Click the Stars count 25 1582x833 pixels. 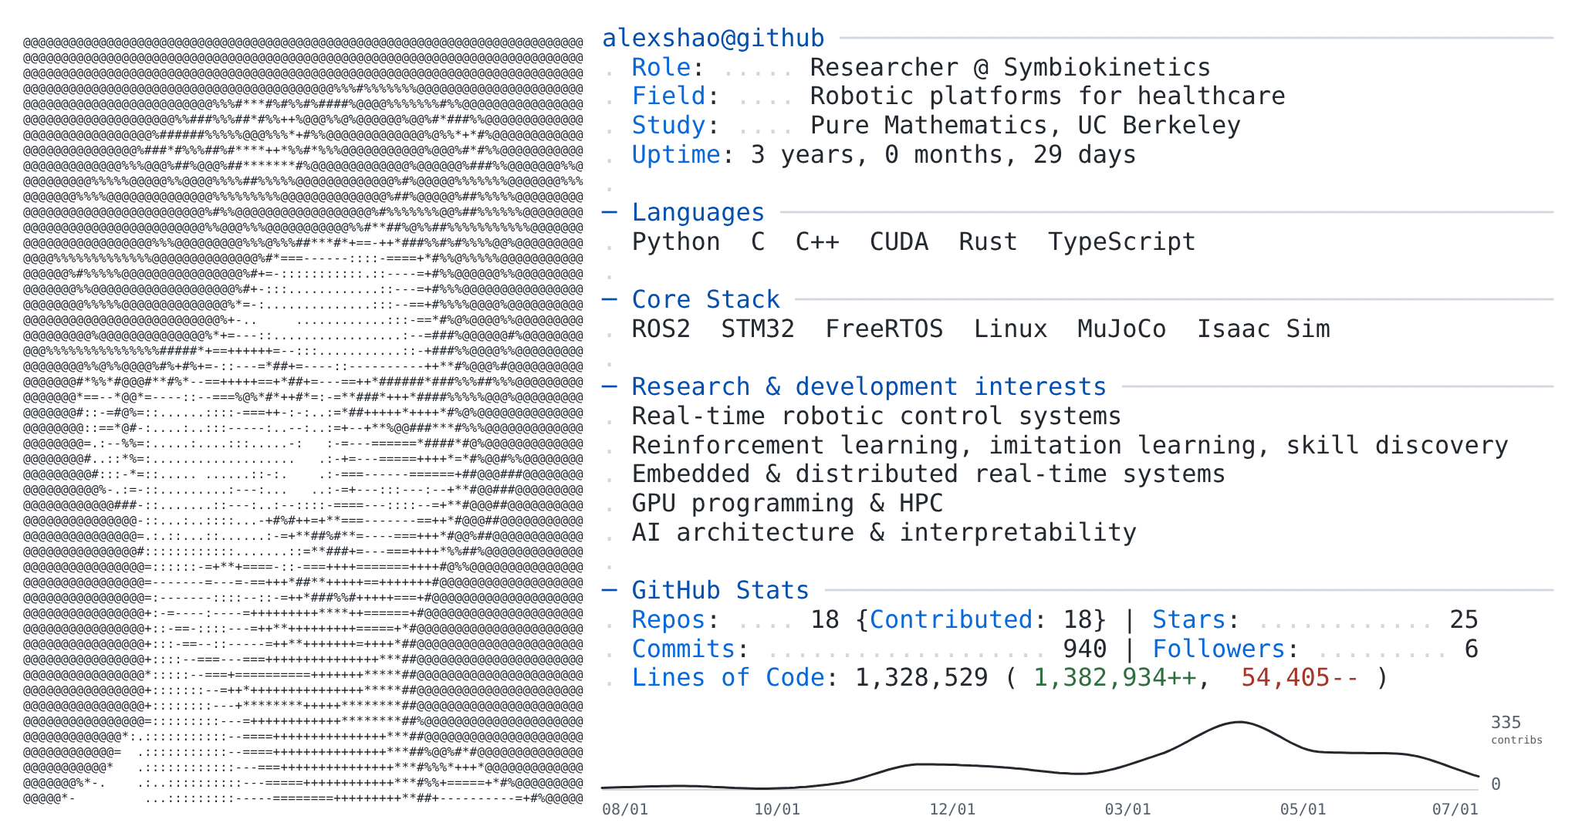[x=1464, y=619]
